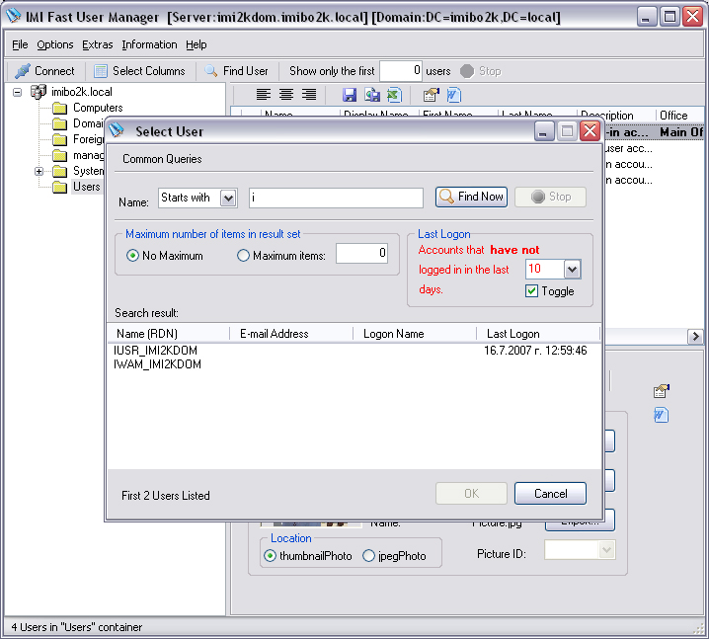
Task: Expand the System folder node
Action: tap(39, 172)
